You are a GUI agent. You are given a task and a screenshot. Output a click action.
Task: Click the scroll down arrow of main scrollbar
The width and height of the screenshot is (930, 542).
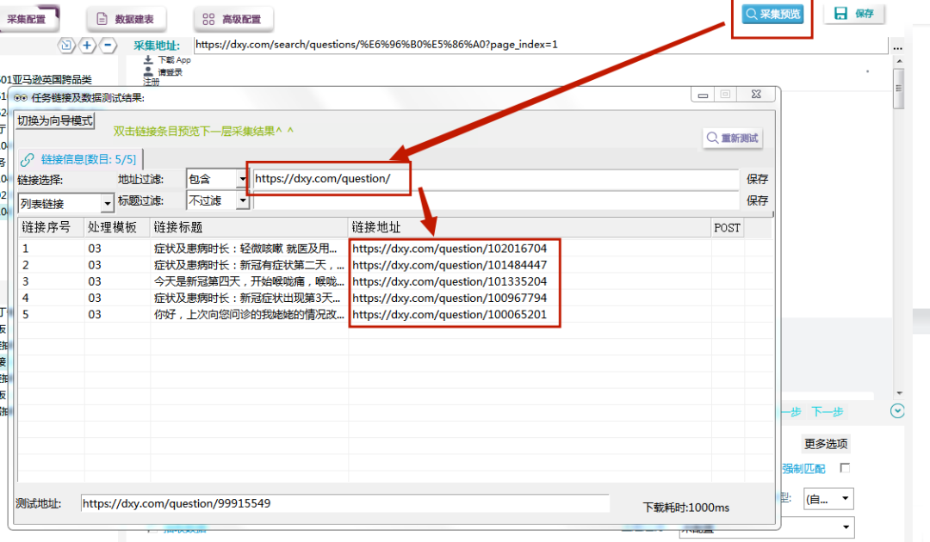point(899,393)
